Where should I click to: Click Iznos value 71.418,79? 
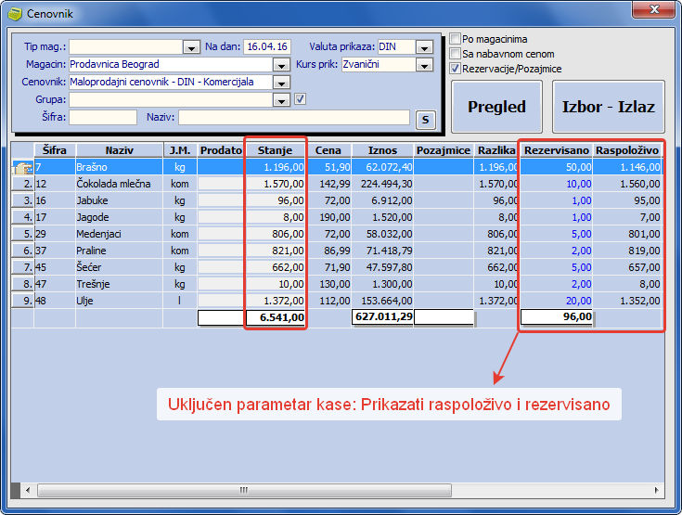coord(389,251)
